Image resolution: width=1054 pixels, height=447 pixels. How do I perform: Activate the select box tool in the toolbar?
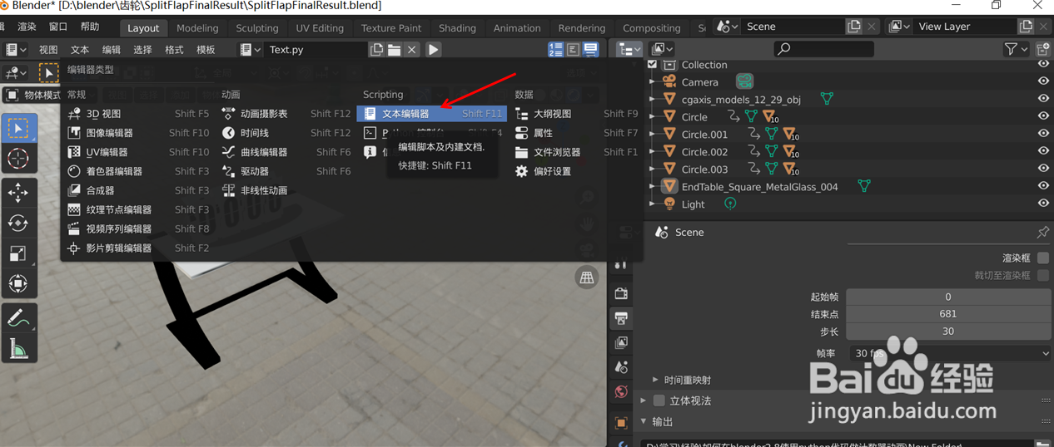[18, 129]
